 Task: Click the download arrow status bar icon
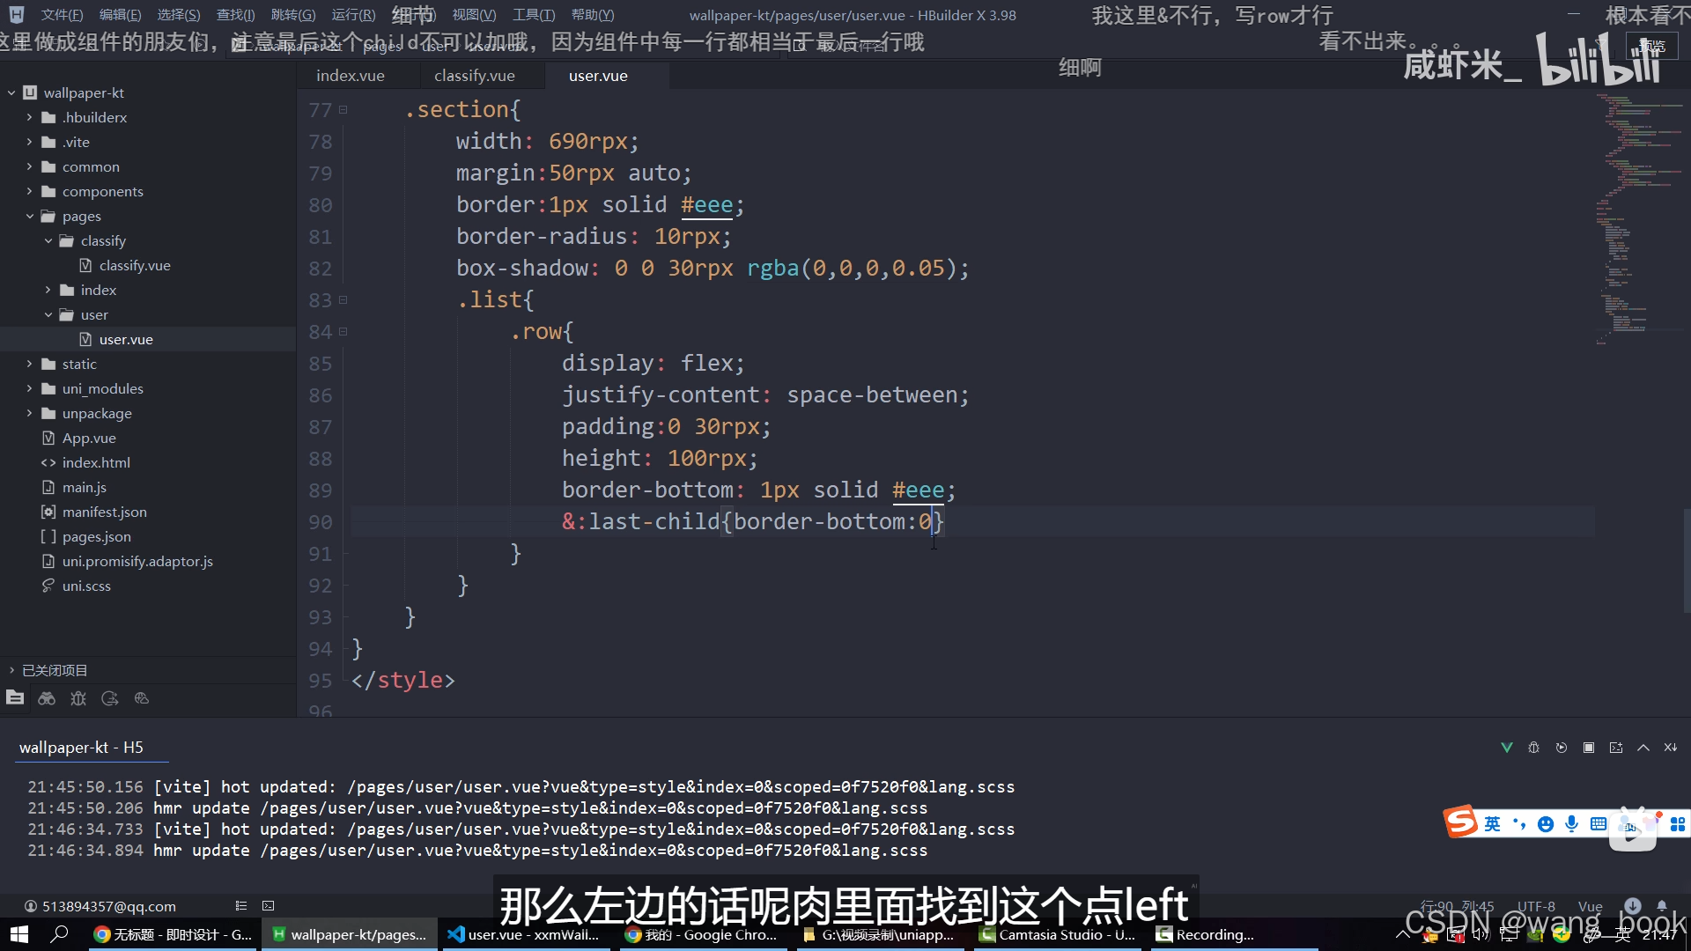coord(1633,905)
